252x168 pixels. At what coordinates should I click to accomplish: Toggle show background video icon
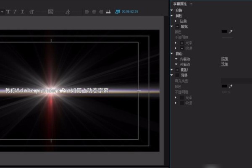(117, 11)
